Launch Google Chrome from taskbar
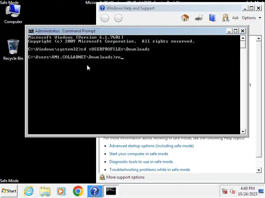 coord(78,191)
